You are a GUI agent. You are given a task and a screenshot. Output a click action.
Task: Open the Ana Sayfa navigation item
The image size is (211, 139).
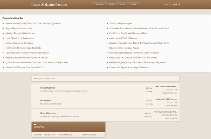click(x=100, y=4)
